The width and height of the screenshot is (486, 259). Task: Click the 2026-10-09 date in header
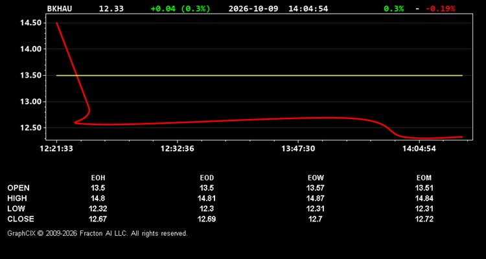254,8
